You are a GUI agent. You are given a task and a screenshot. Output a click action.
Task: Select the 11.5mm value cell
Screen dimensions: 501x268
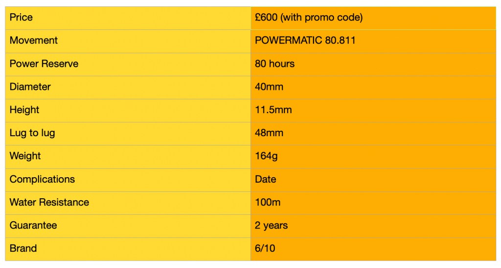(273, 110)
